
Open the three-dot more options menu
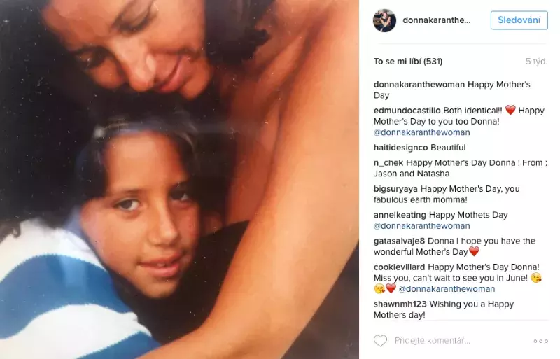click(540, 341)
